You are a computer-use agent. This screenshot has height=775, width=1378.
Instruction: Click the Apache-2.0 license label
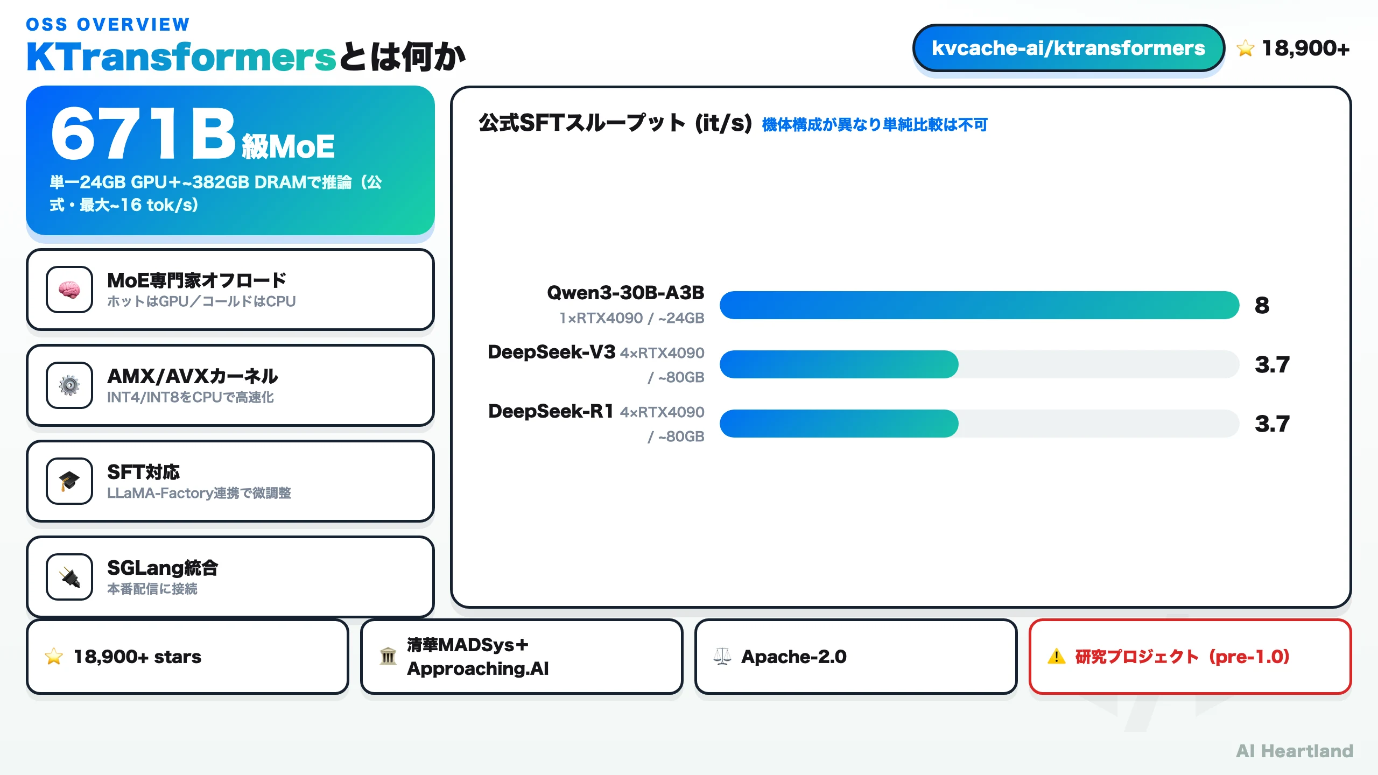(x=794, y=657)
